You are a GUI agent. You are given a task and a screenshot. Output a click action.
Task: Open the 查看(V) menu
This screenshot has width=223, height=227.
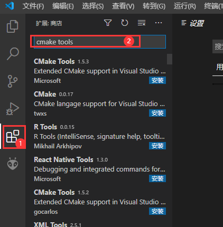[123, 6]
